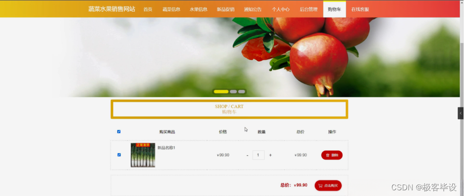Select the second carousel indicator dot
Screen dimensions: 464x196
[233, 91]
